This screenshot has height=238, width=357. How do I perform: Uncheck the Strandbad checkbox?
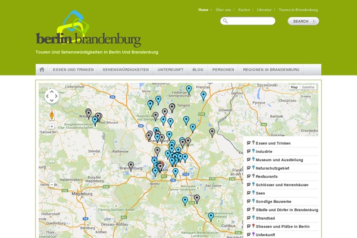point(249,218)
